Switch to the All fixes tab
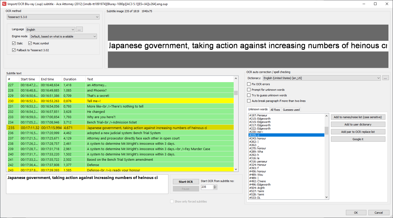The height and width of the screenshot is (218, 393). pos(275,110)
